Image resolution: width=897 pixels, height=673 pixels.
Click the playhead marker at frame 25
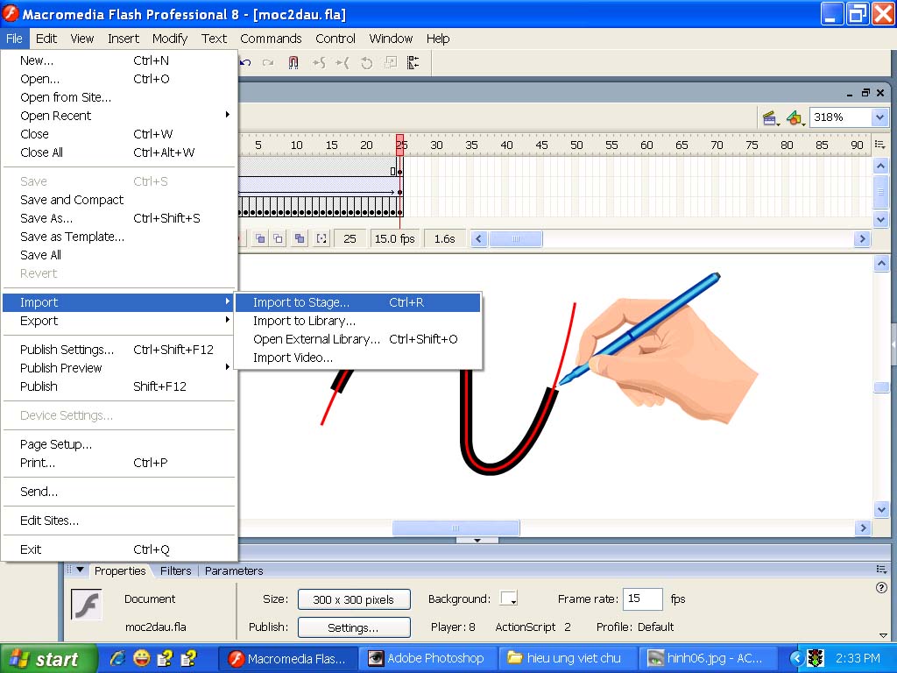click(399, 144)
